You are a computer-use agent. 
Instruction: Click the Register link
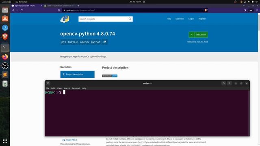[x=202, y=19]
